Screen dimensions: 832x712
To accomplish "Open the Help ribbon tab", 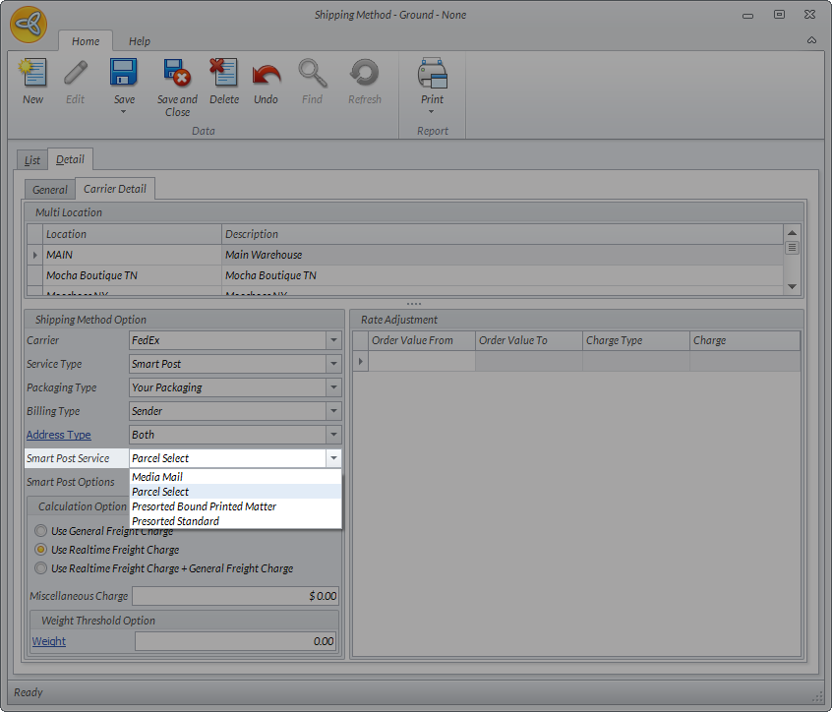I will pyautogui.click(x=140, y=41).
